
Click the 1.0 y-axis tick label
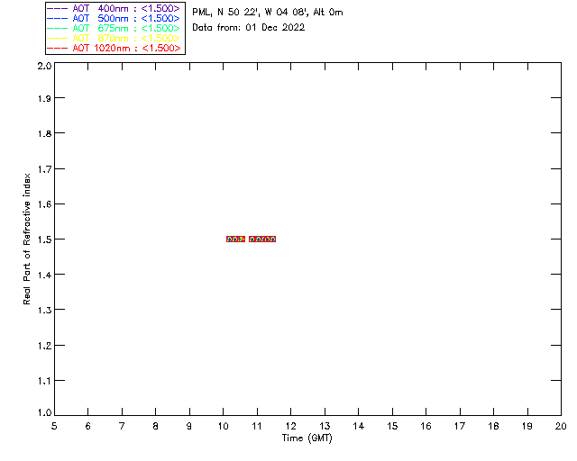click(x=44, y=413)
